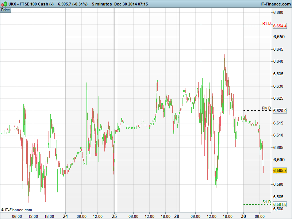Click date marker 24 on time axis
292x219 pixels.
[x=66, y=216]
